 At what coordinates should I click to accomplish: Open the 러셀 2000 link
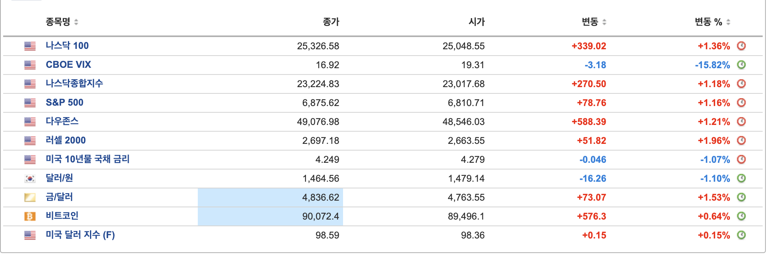click(x=66, y=140)
